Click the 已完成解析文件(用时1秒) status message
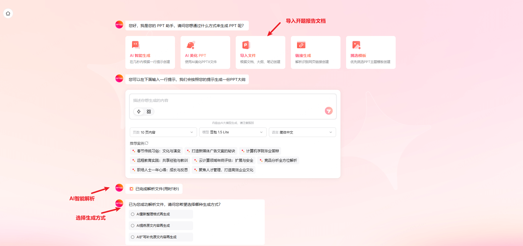The width and height of the screenshot is (523, 246). (154, 189)
